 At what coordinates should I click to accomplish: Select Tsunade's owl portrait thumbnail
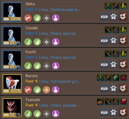12,108
